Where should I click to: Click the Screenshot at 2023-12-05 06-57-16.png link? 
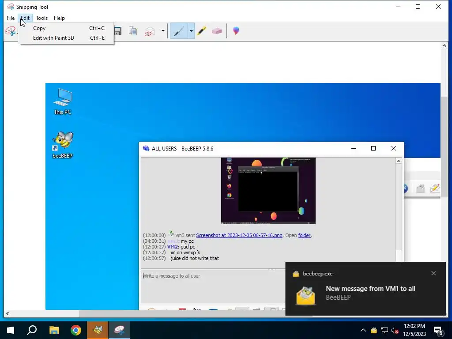(x=239, y=235)
